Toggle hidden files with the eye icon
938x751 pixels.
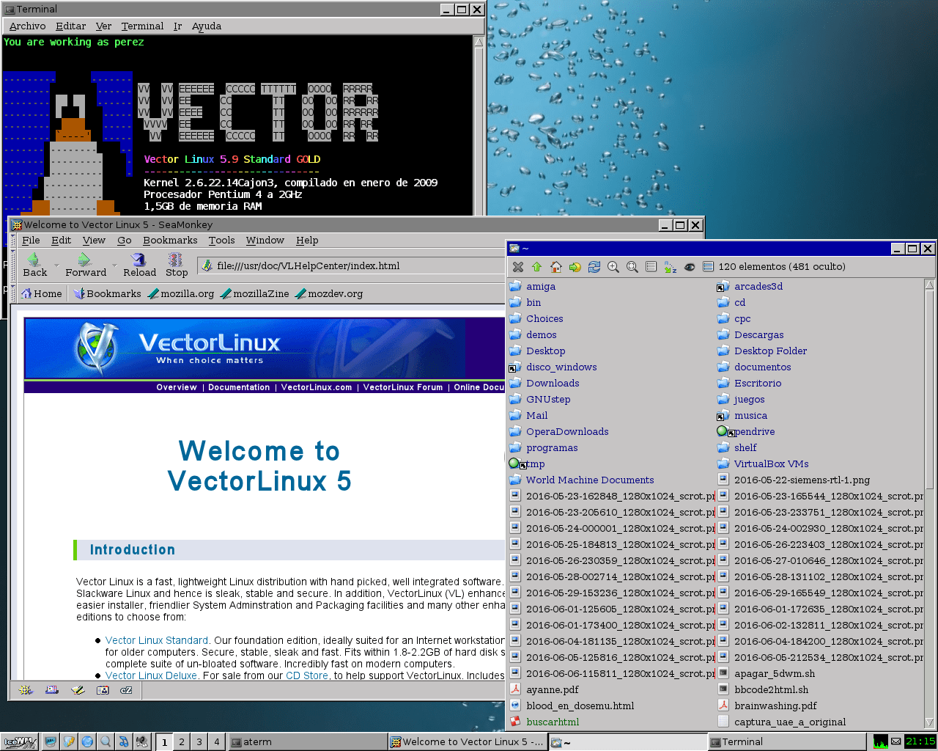[x=690, y=267]
